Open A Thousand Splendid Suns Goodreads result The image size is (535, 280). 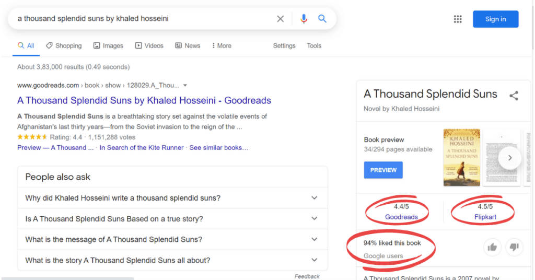pyautogui.click(x=144, y=100)
